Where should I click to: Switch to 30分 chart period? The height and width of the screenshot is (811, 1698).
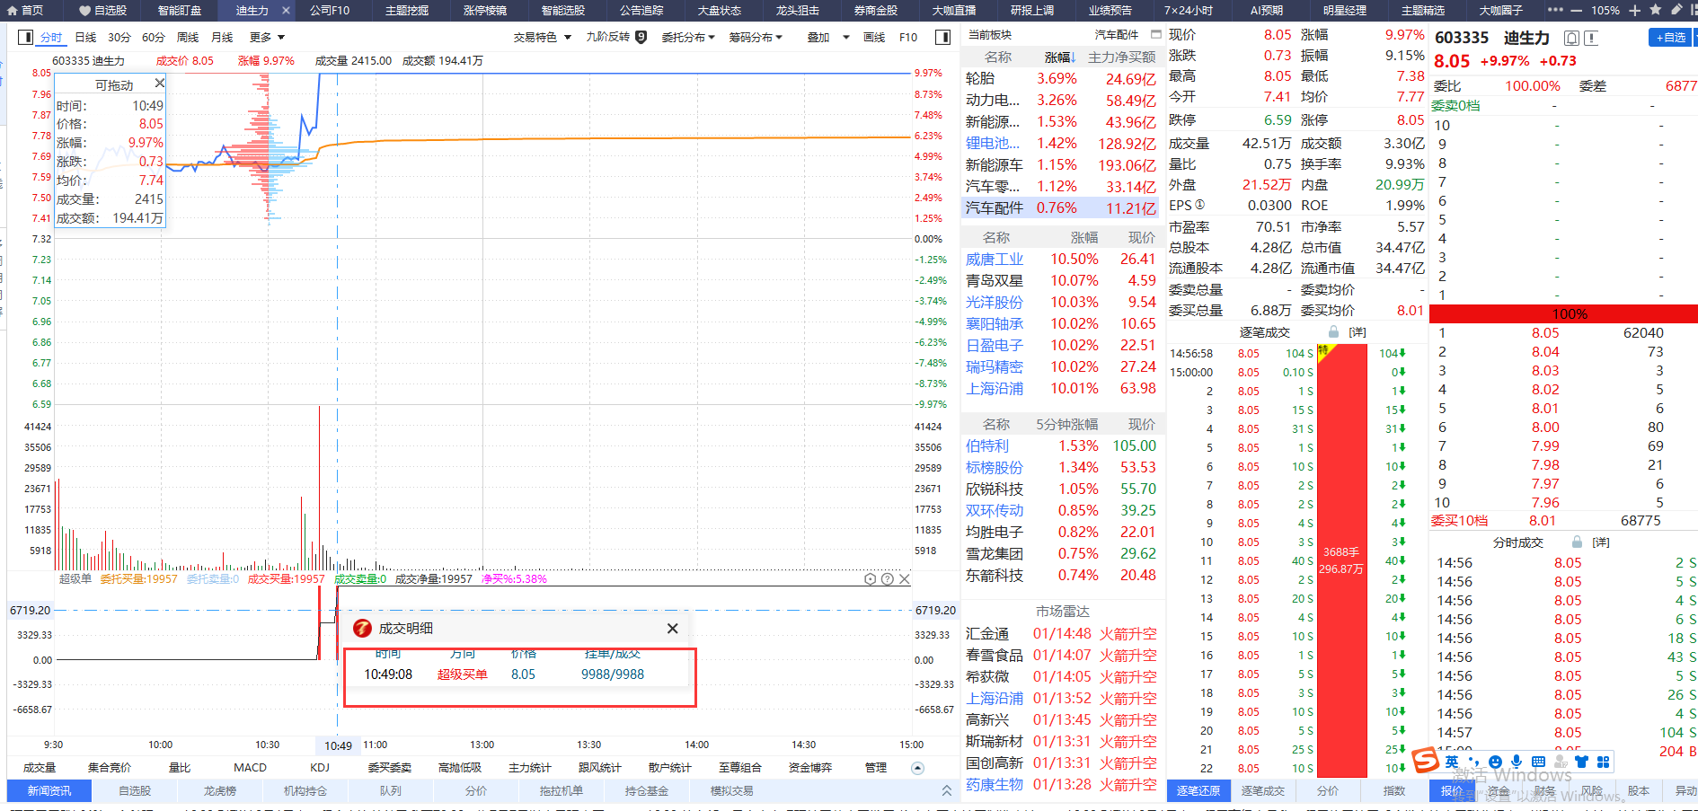coord(119,38)
